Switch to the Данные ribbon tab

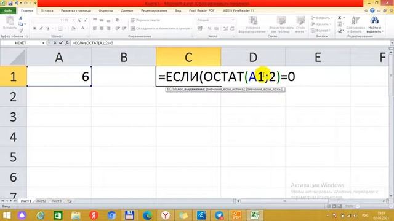(x=127, y=11)
